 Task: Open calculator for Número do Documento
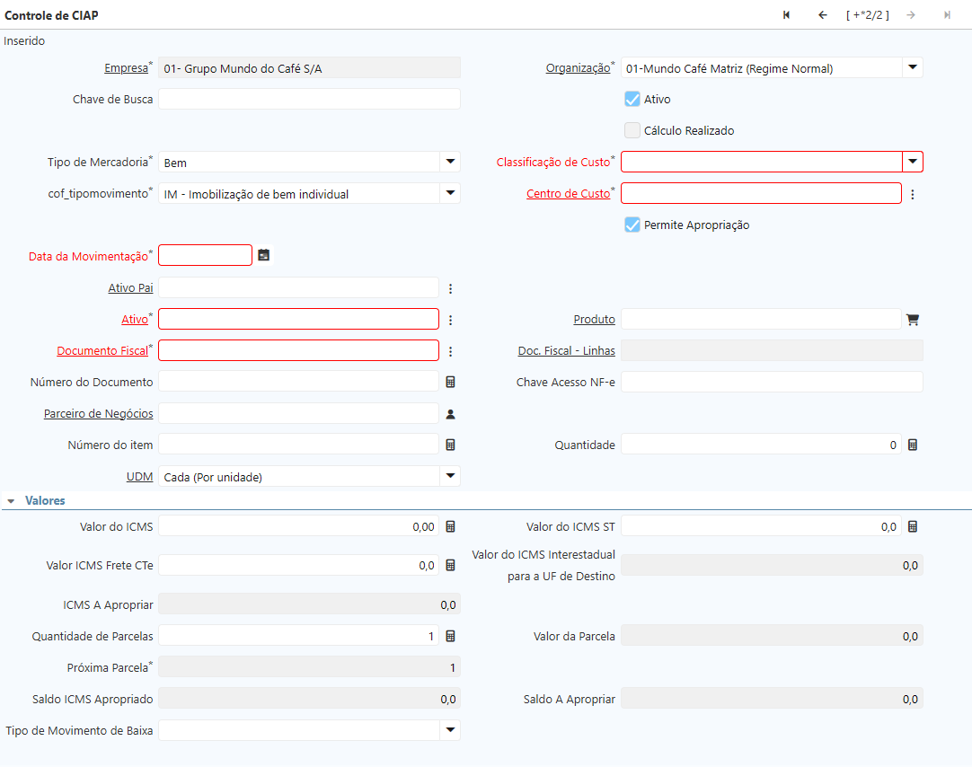[x=451, y=383]
